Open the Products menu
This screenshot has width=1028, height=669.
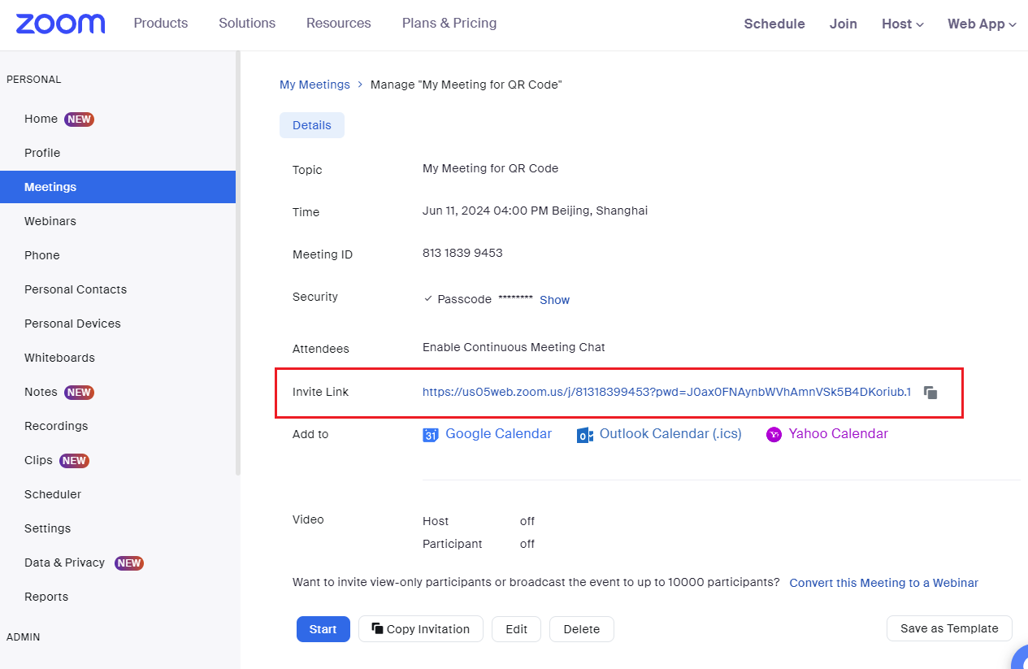click(x=161, y=23)
